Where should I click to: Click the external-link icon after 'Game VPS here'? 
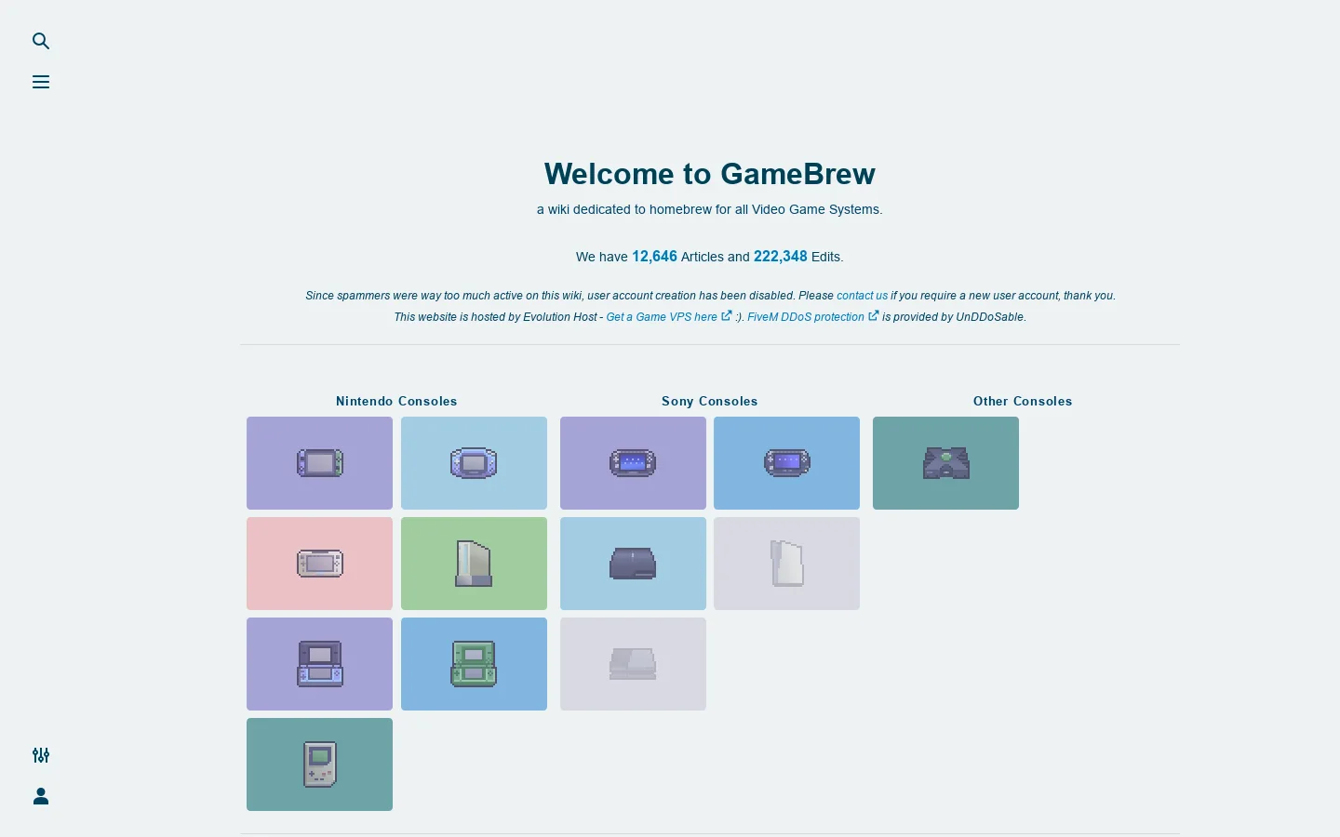727,316
